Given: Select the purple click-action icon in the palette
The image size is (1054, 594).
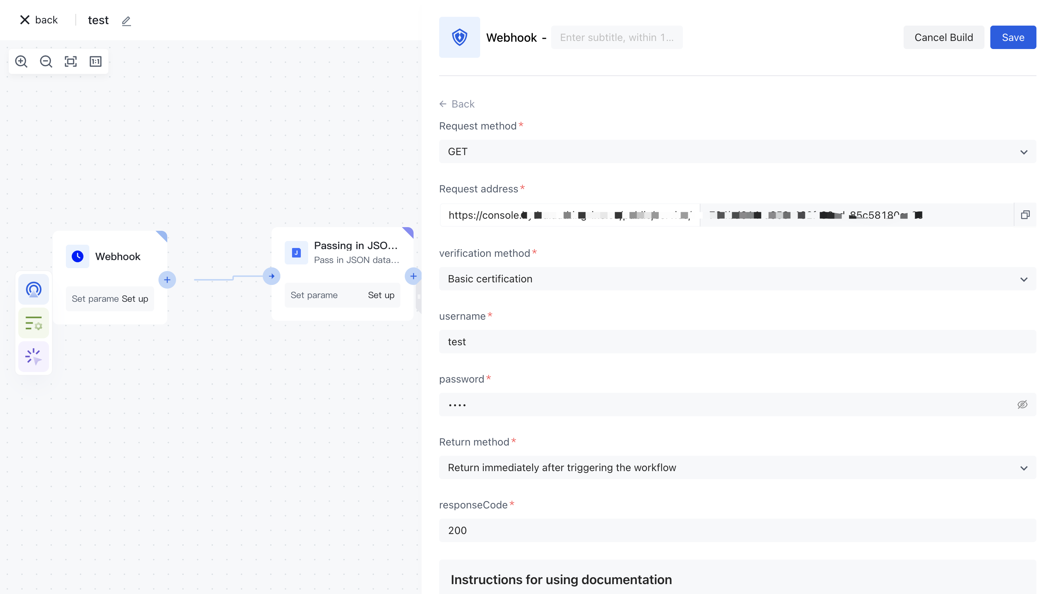Looking at the screenshot, I should 34,357.
